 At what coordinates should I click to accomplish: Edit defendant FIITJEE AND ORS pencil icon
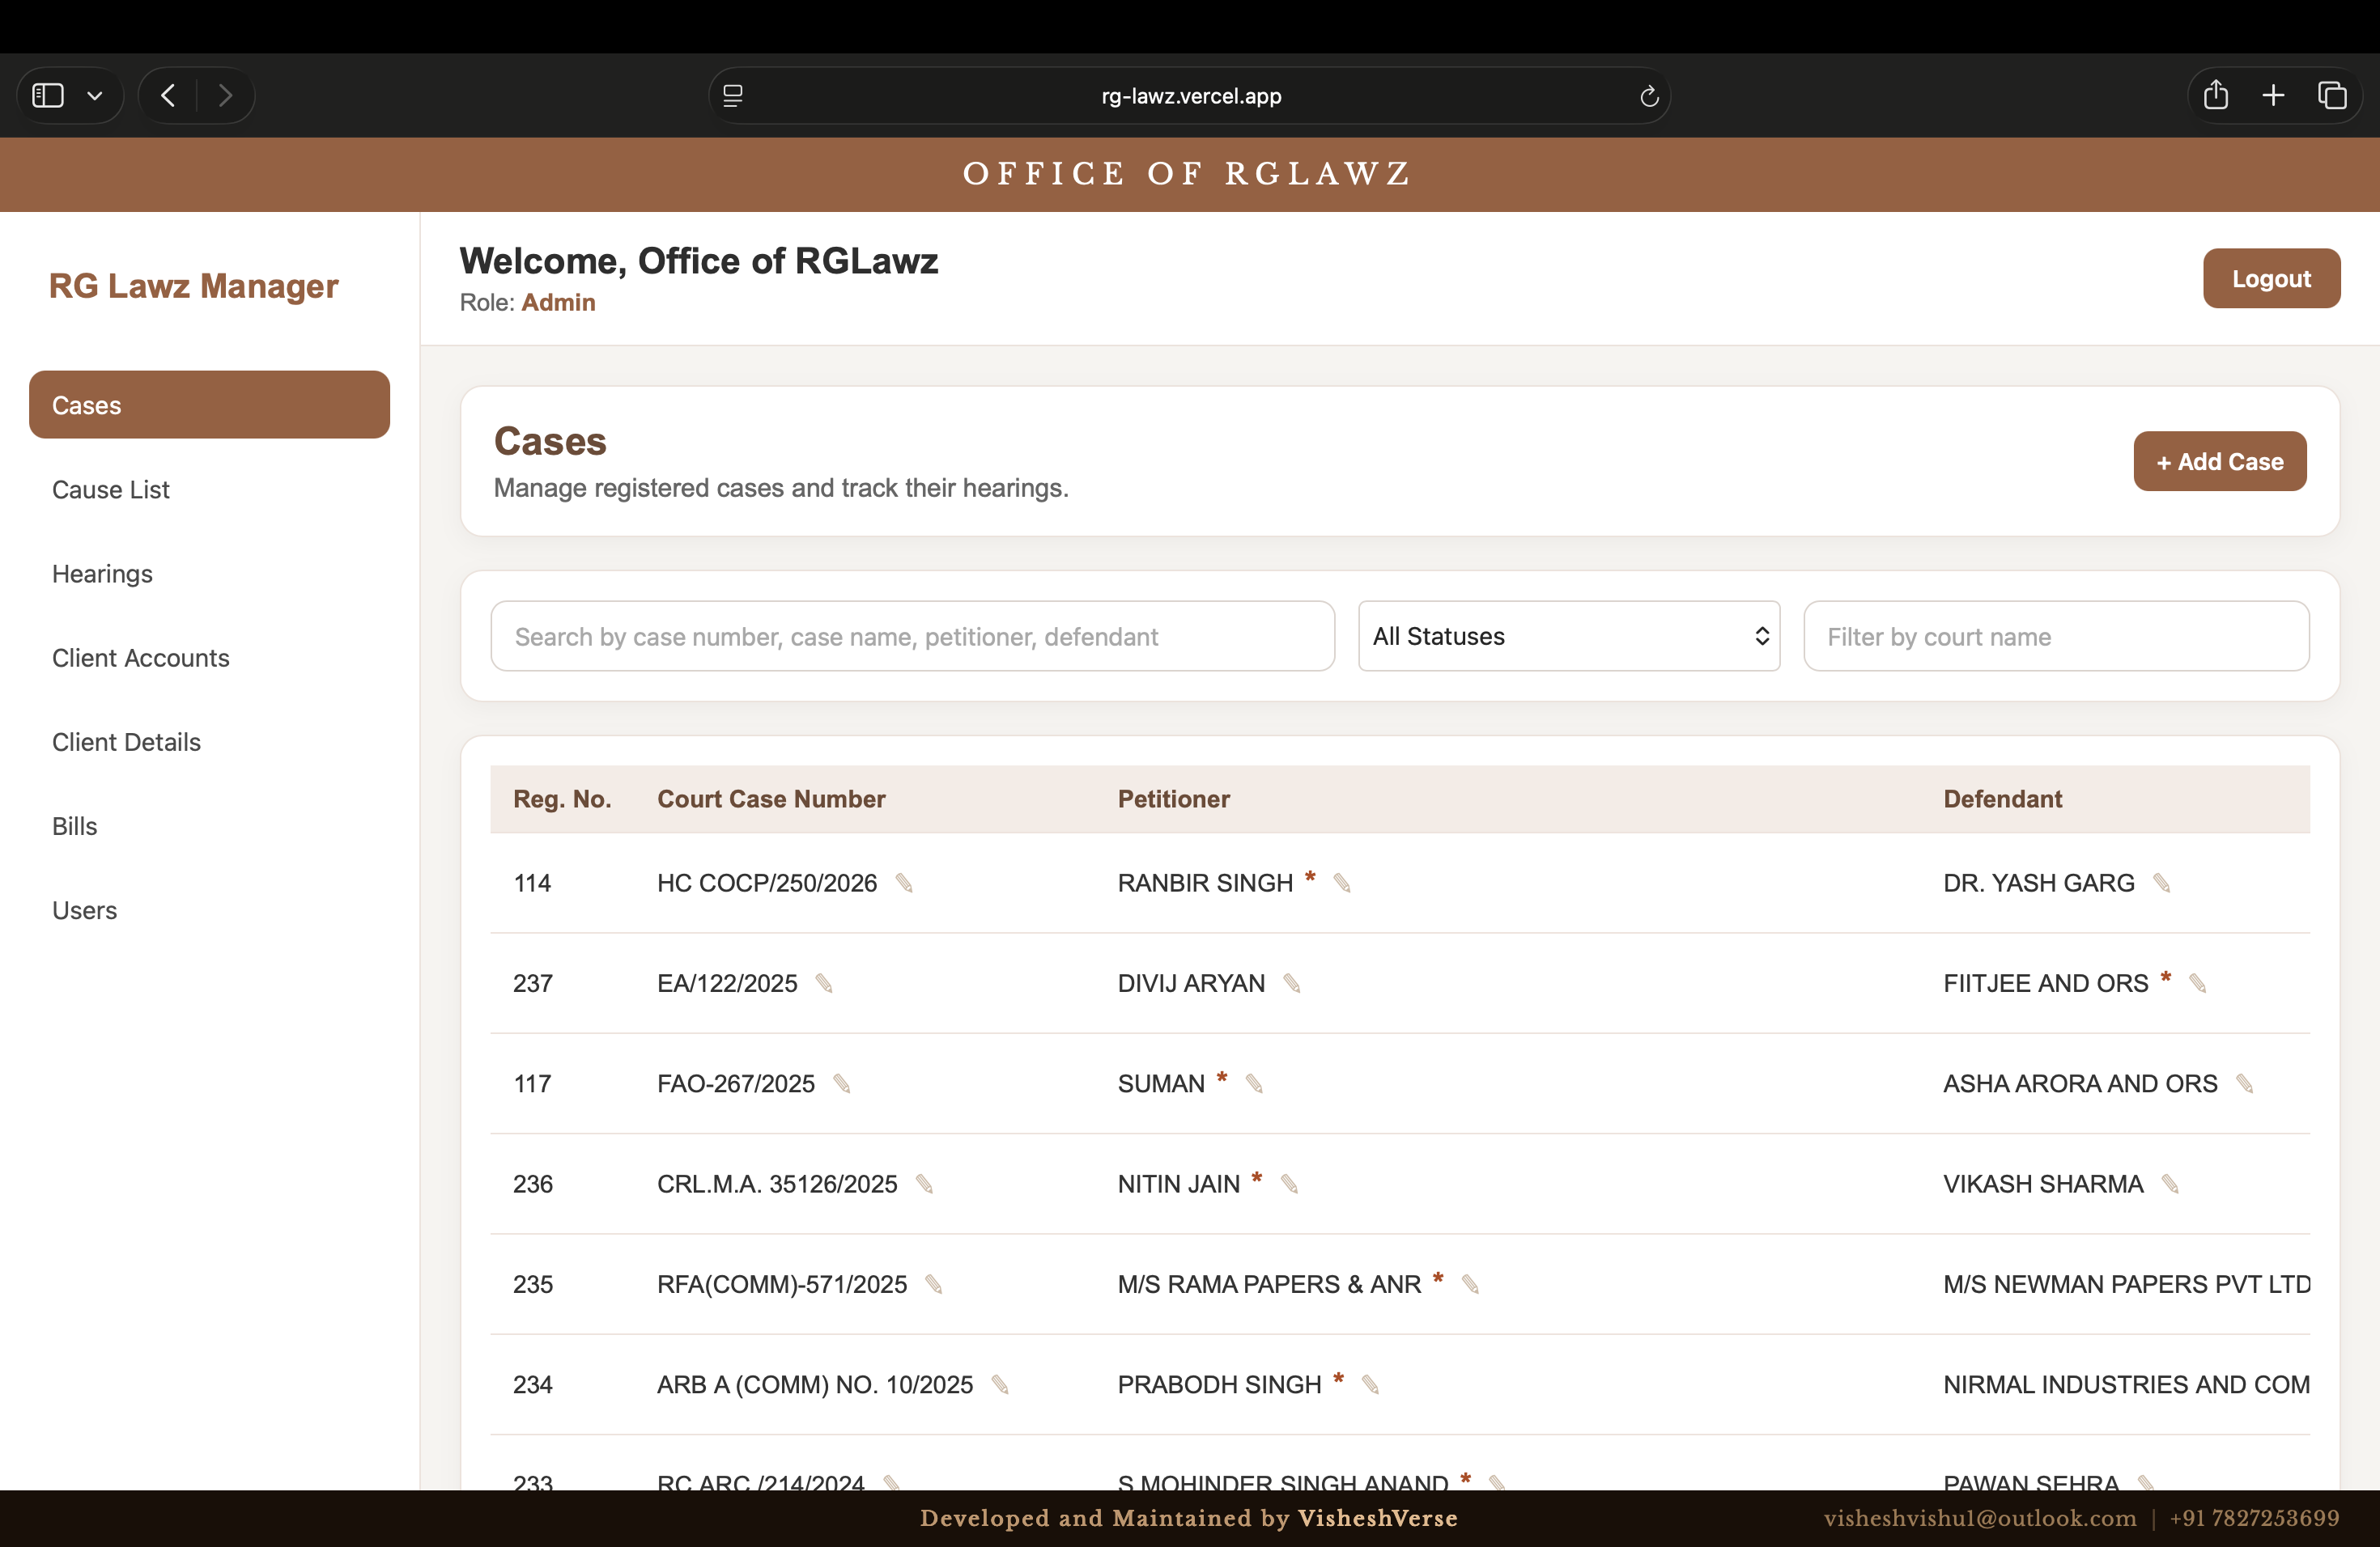2197,983
